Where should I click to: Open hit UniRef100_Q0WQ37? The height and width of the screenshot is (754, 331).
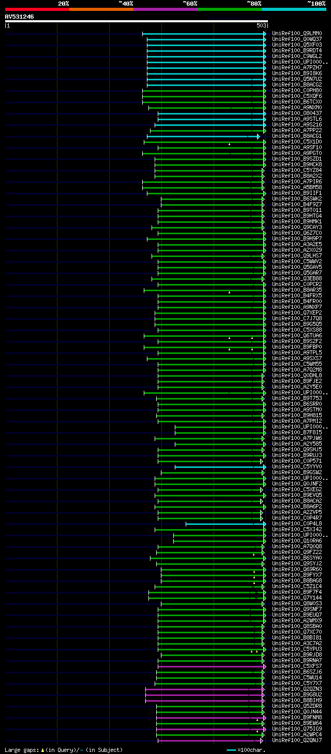click(297, 39)
